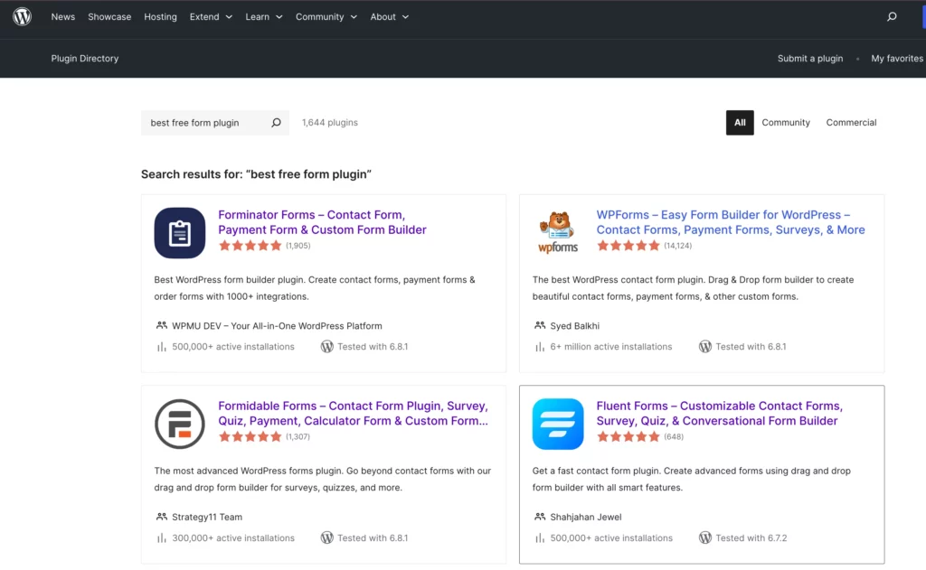
Task: Click 'Tested with 6.7.2' text
Action: [751, 538]
